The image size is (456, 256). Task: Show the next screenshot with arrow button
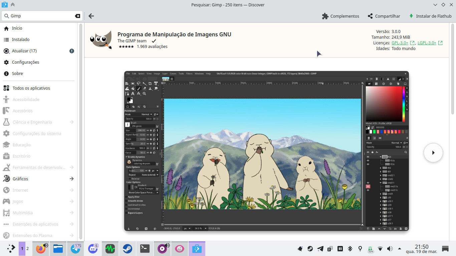[x=433, y=153]
